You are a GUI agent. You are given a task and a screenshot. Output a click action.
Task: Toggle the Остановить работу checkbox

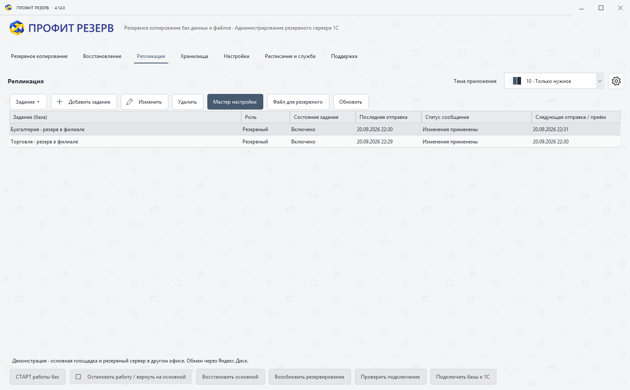(x=78, y=377)
